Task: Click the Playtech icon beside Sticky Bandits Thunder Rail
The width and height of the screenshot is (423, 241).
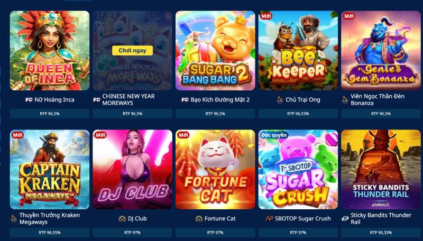Action: 345,219
